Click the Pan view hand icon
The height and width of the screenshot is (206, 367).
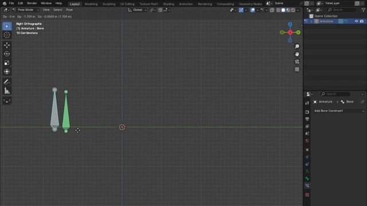(x=297, y=54)
